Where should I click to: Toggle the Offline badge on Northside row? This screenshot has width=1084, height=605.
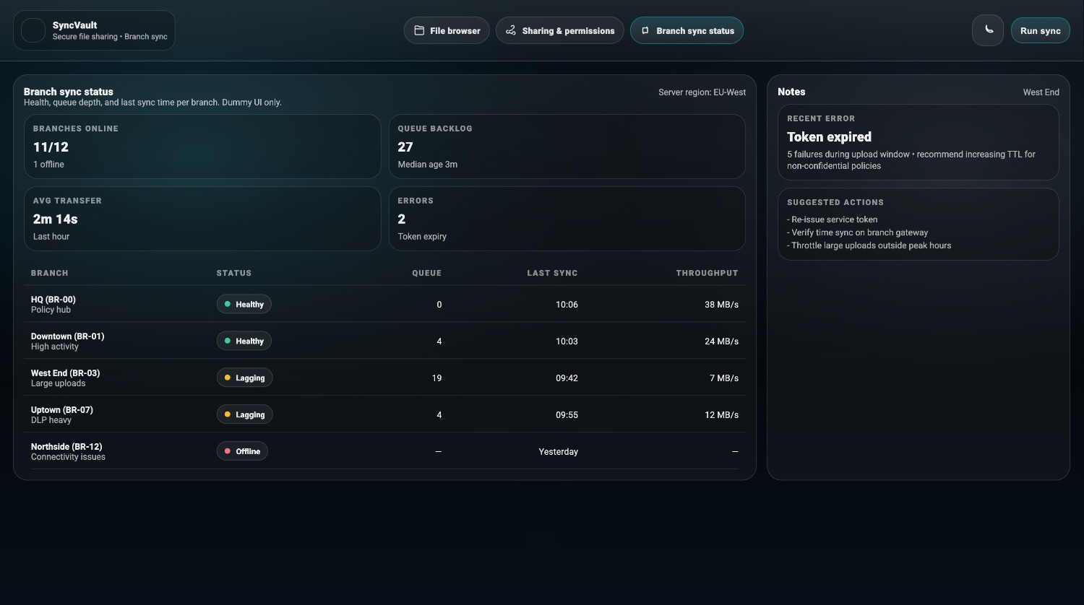click(x=242, y=451)
